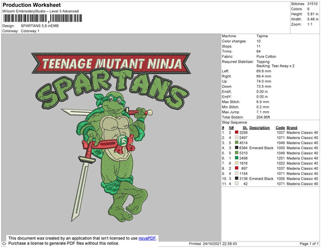Click Max Stitch value '6.9 mm'
This screenshot has width=321, height=248.
(x=263, y=102)
